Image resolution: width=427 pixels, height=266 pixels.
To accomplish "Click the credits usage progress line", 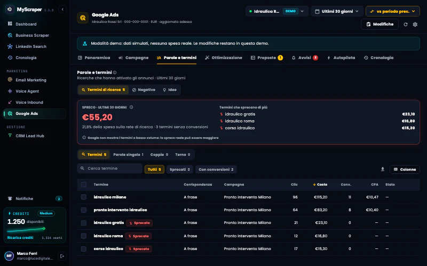I will point(26,230).
